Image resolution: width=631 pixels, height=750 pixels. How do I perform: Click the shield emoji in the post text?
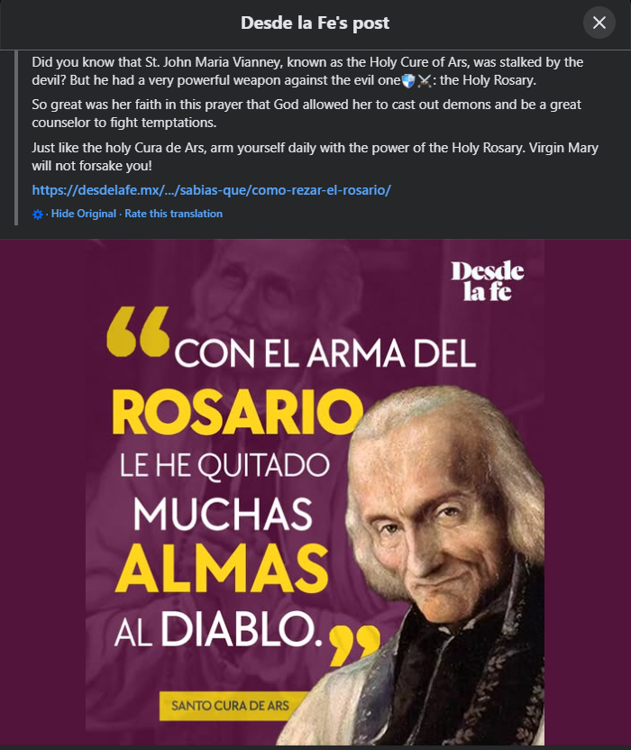[x=408, y=80]
